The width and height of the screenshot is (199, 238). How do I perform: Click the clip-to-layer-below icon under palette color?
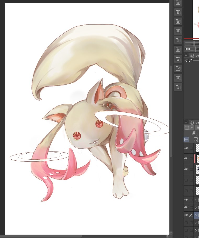pyautogui.click(x=194, y=133)
